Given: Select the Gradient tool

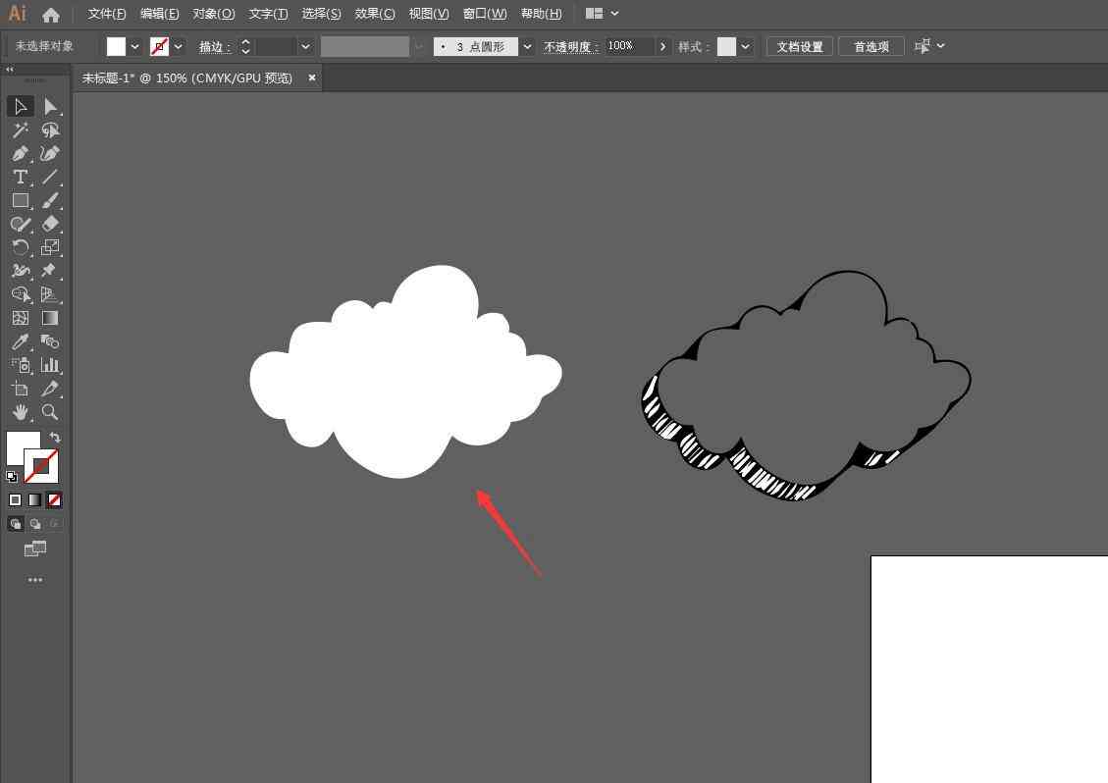Looking at the screenshot, I should coord(50,318).
